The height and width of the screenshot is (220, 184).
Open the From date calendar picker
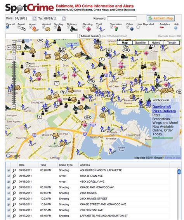(x=35, y=18)
